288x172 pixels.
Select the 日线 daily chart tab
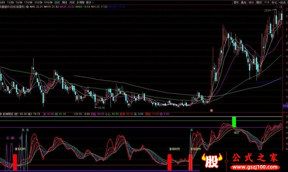pyautogui.click(x=57, y=3)
